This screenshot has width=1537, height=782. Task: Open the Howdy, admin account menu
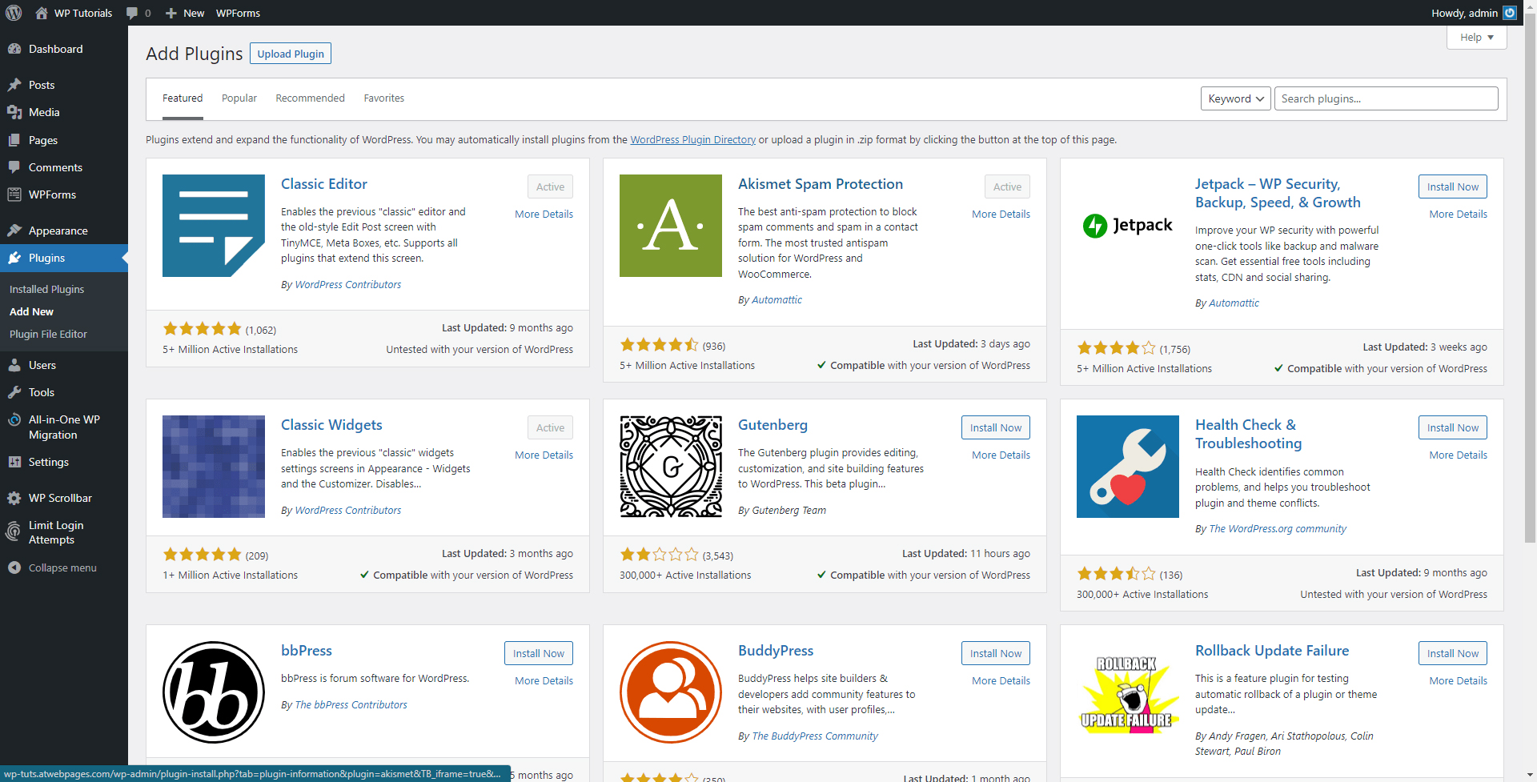point(1472,13)
